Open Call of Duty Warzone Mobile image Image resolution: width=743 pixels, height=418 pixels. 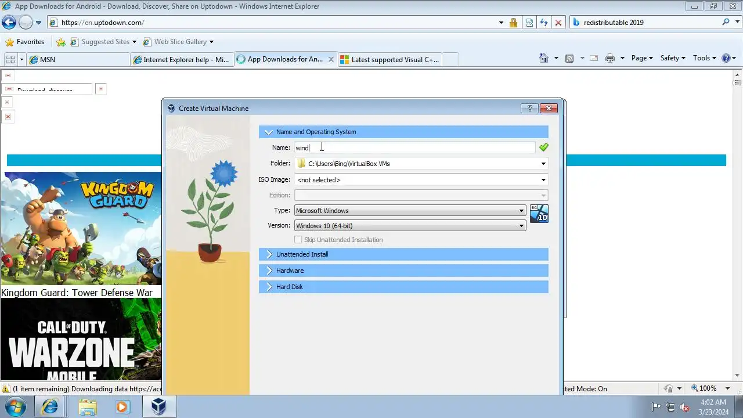coord(81,340)
